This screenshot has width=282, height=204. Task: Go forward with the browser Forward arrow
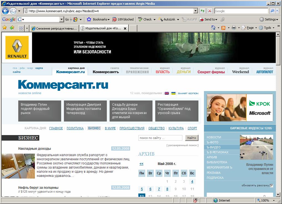13,11
